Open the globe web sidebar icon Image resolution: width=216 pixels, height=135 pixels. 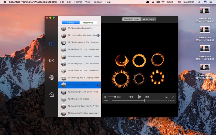click(52, 77)
